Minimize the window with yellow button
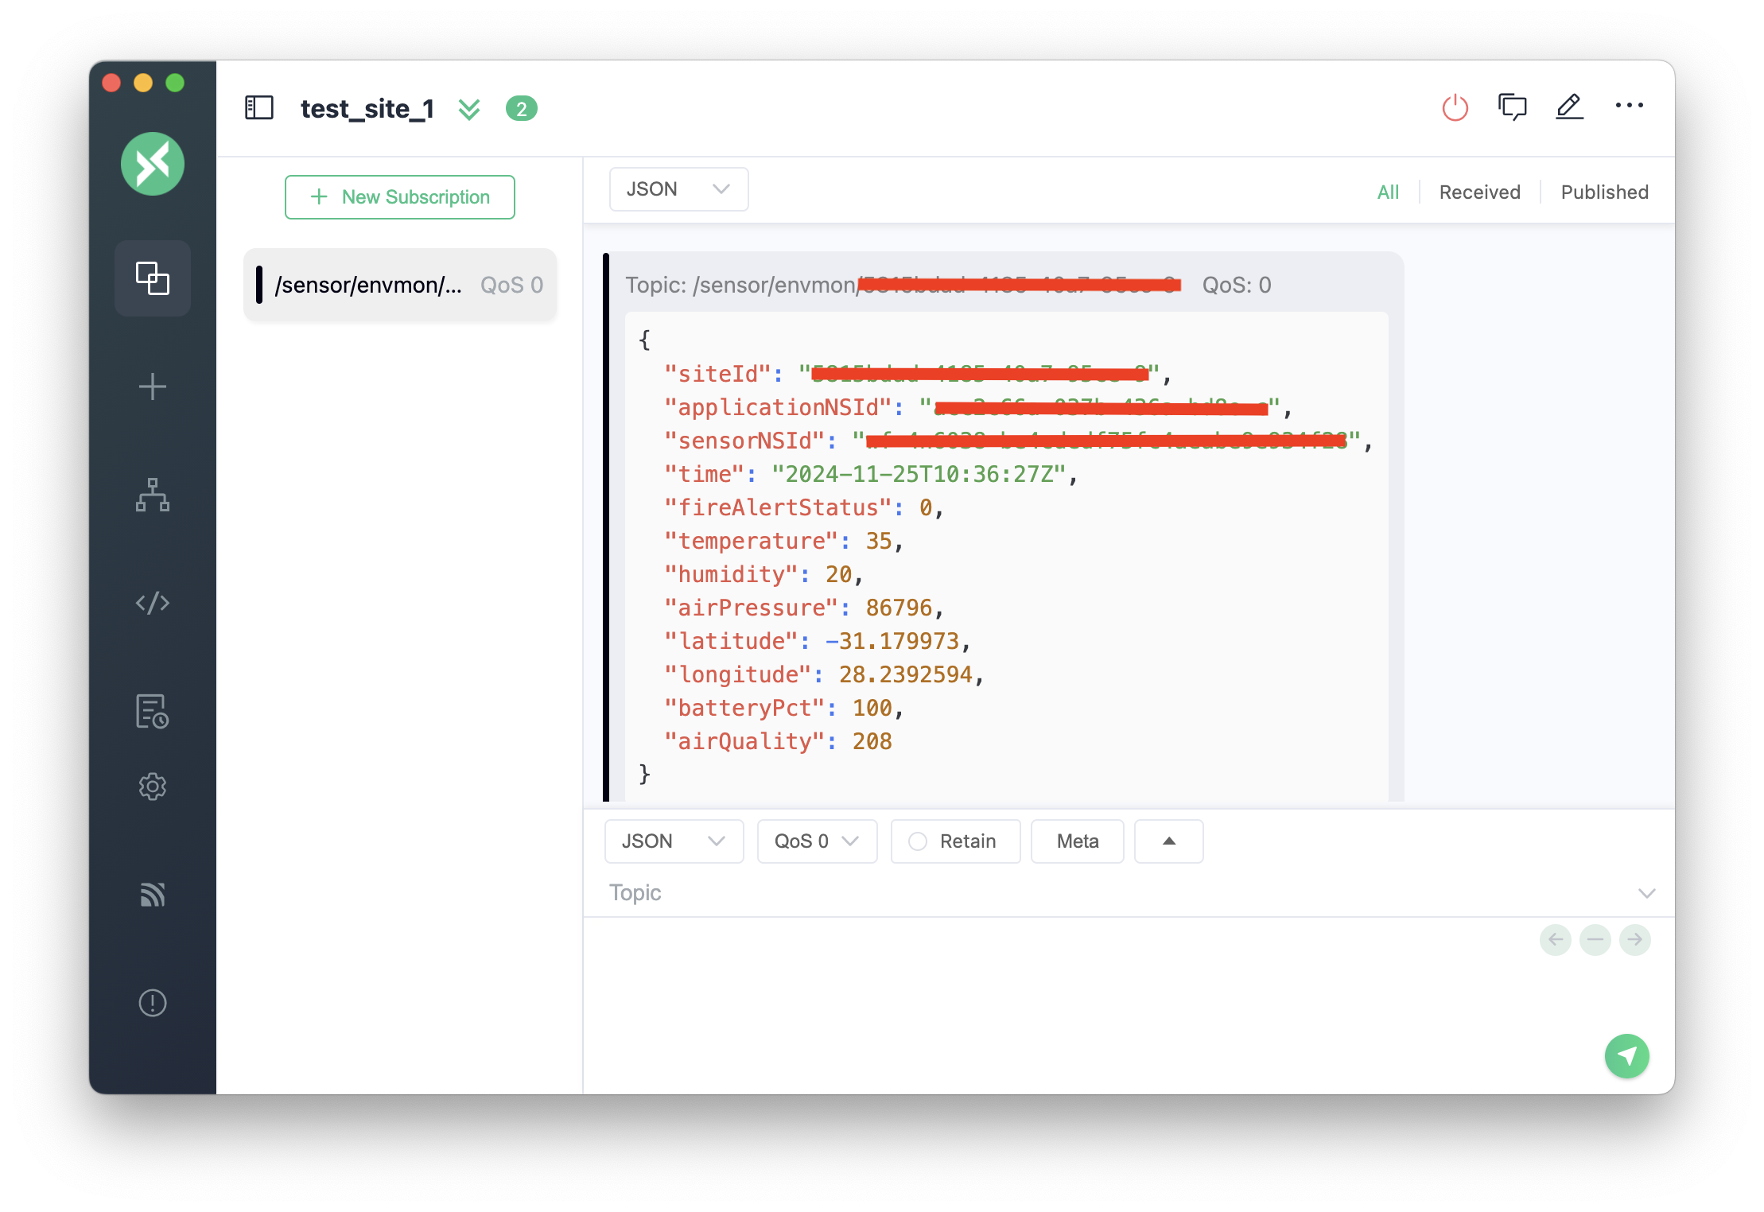 (143, 83)
